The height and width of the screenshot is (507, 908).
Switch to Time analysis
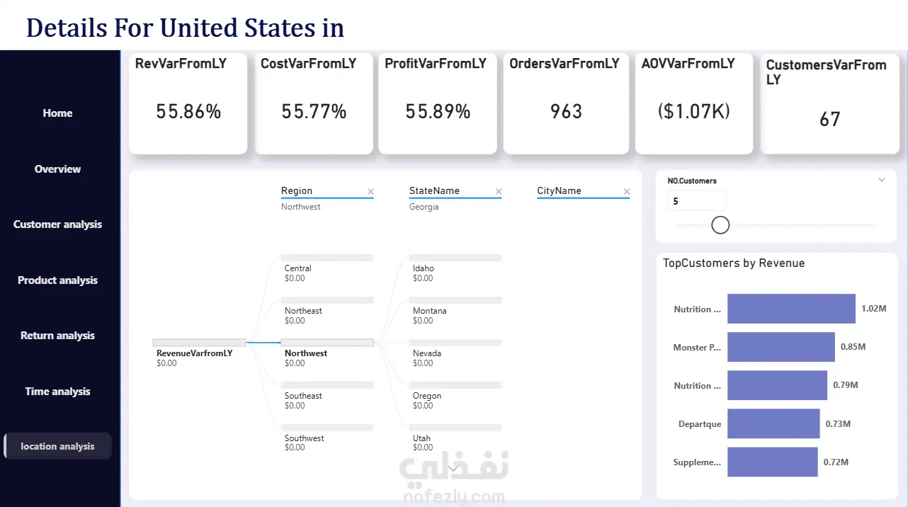[57, 392]
